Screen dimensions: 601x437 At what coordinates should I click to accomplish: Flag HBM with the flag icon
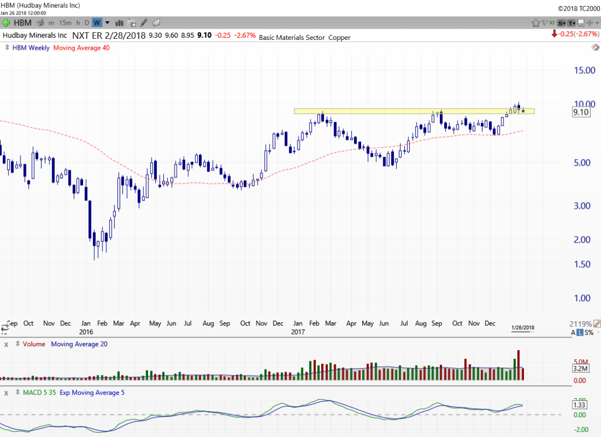click(x=545, y=23)
